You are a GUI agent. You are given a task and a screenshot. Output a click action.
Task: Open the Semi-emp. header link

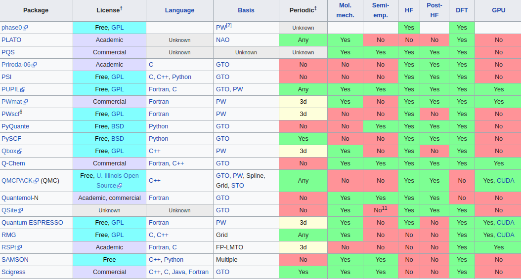coord(381,10)
